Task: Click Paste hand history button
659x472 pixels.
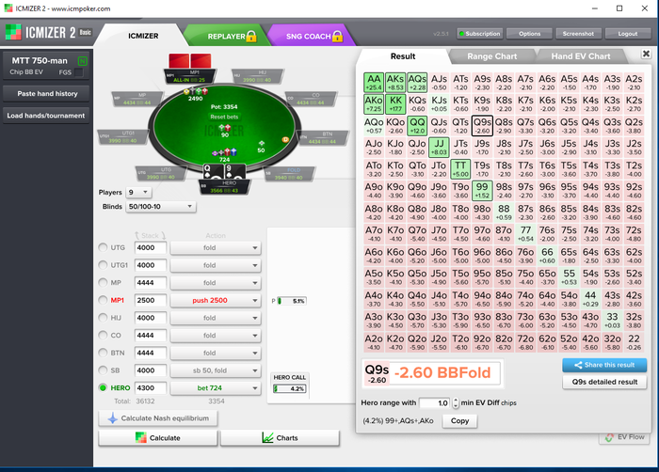Action: tap(46, 94)
